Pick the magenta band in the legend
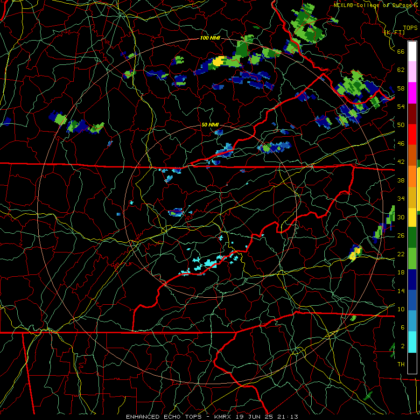 412,93
